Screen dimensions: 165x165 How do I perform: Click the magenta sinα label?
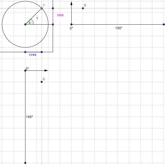[60, 15]
